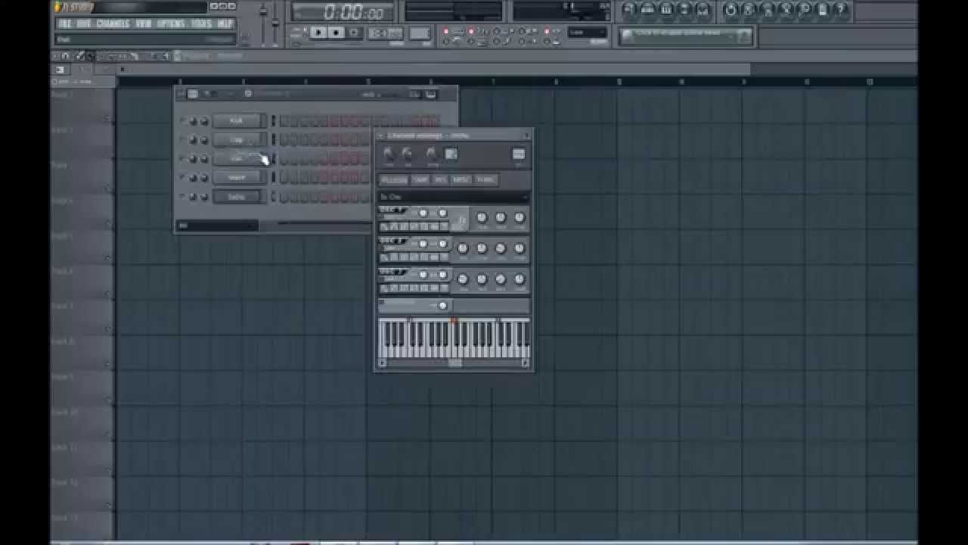968x545 pixels.
Task: Click the channel settings pan knob
Action: (388, 154)
